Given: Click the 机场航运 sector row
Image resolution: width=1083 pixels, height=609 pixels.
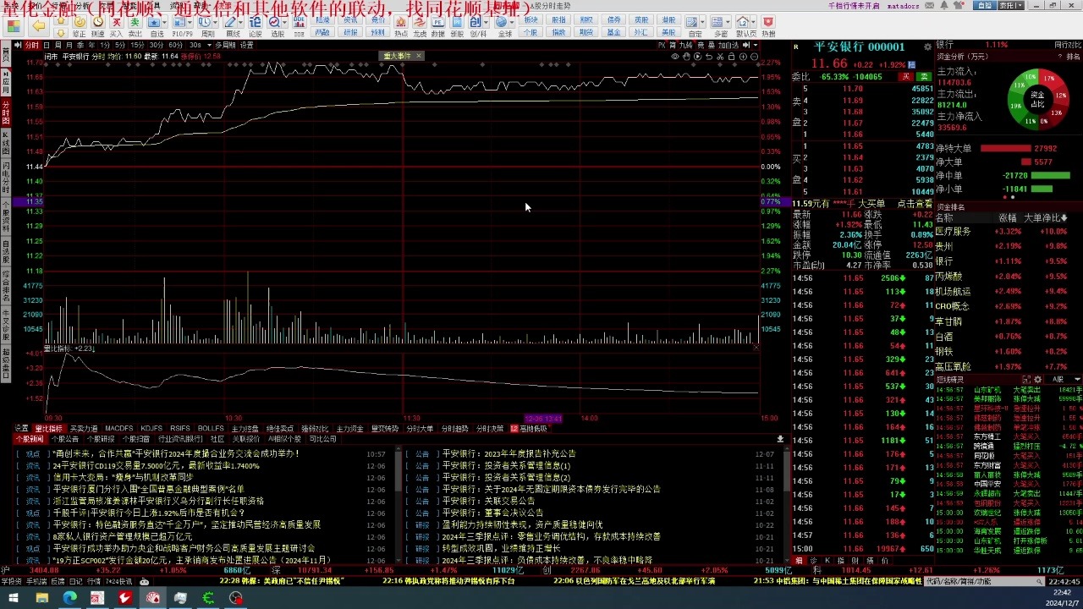Looking at the screenshot, I should pyautogui.click(x=1008, y=291).
